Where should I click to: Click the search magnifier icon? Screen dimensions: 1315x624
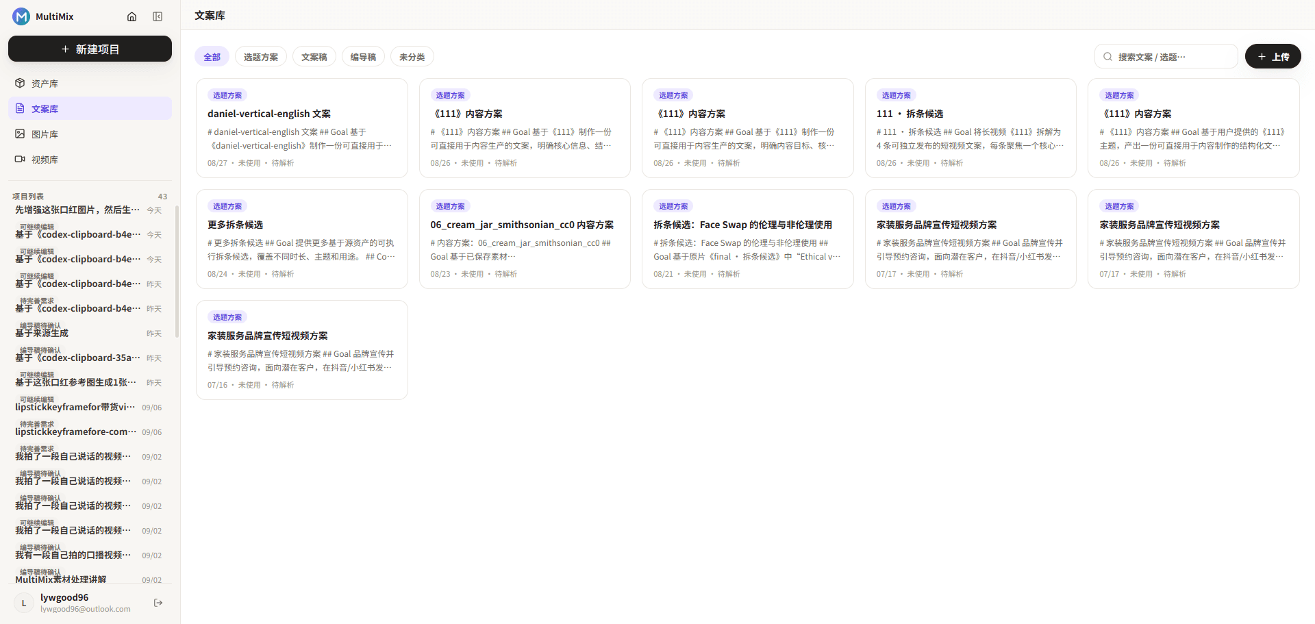point(1107,57)
